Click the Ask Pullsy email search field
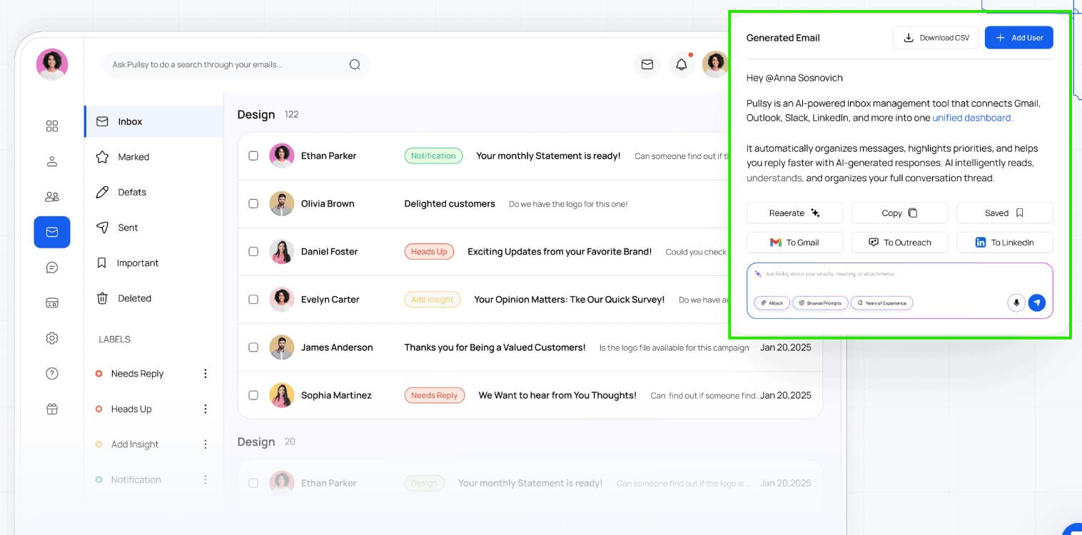This screenshot has height=535, width=1082. coord(236,64)
